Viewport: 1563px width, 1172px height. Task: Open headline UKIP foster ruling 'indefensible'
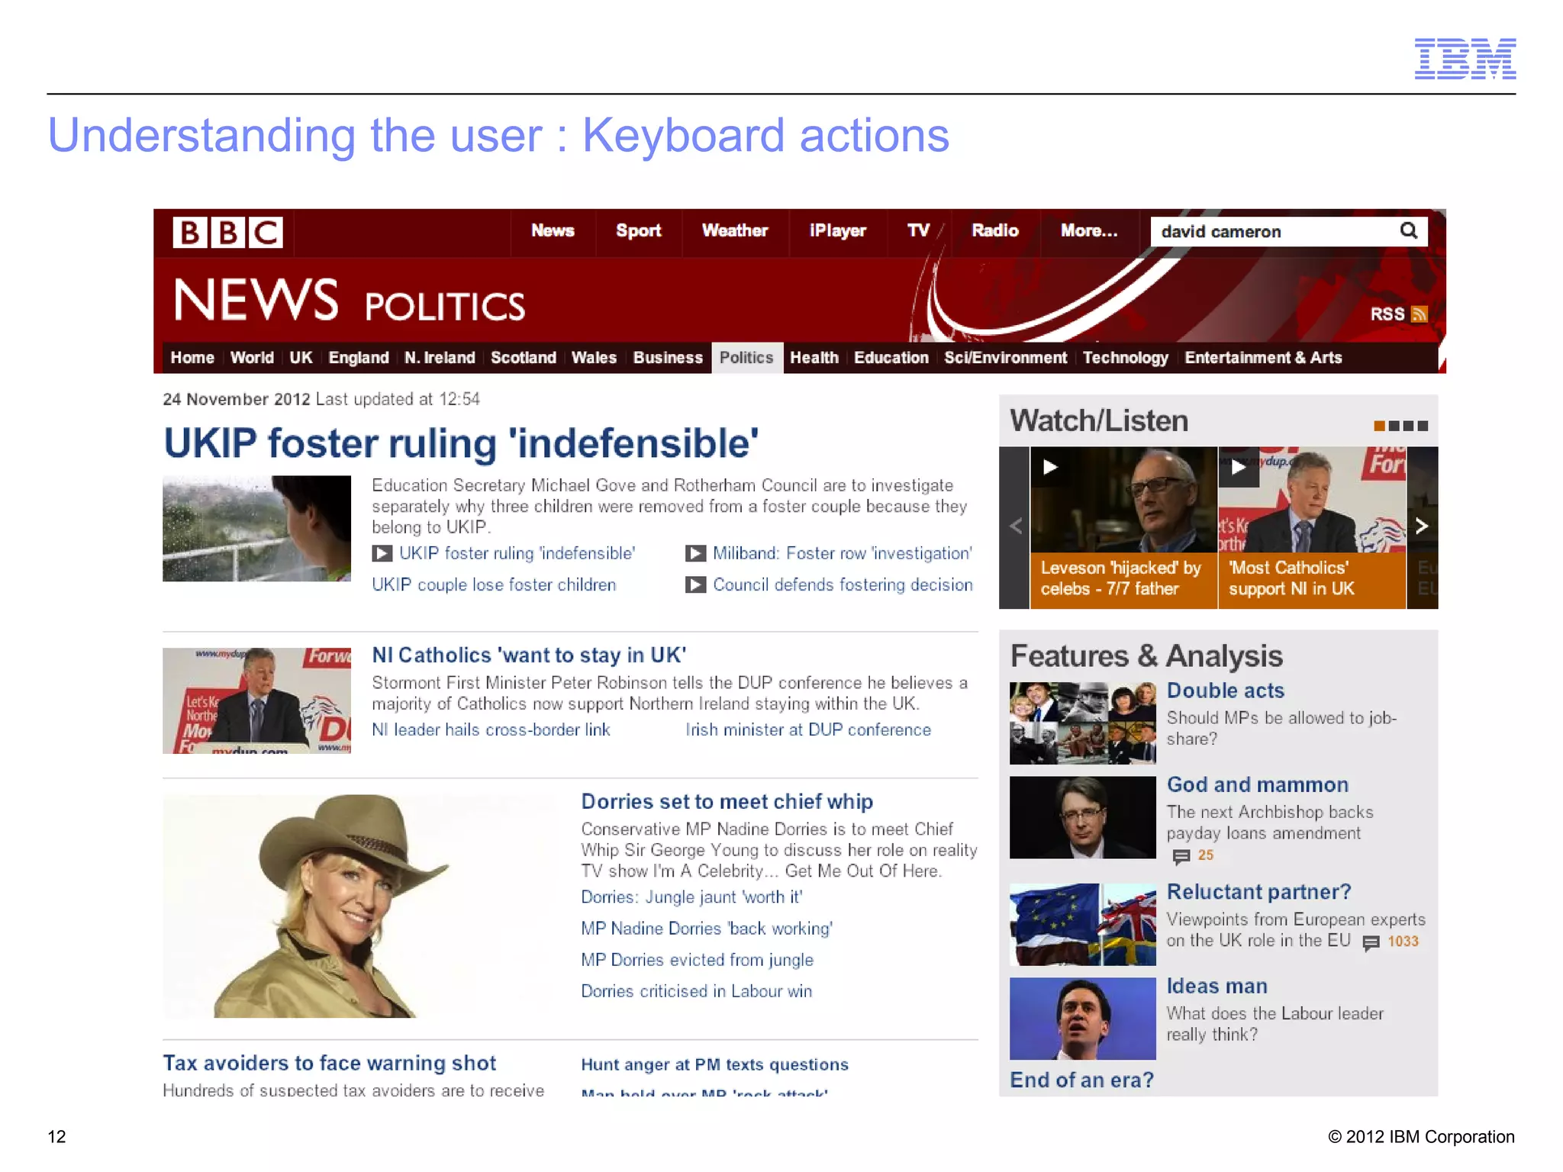tap(461, 443)
